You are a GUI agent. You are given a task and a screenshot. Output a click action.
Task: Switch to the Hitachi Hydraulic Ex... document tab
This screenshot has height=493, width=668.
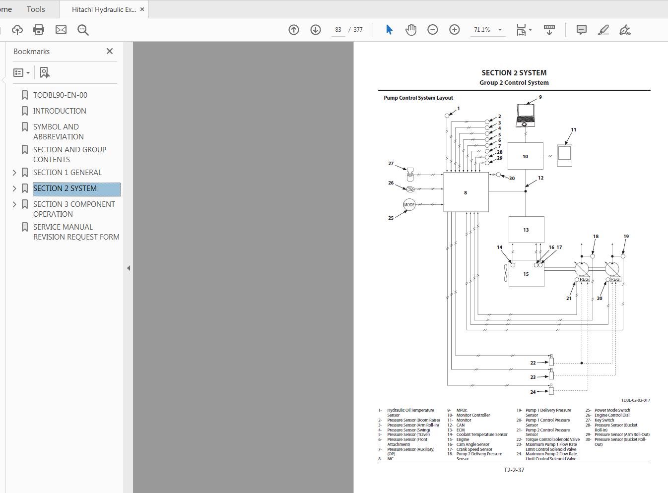[104, 9]
